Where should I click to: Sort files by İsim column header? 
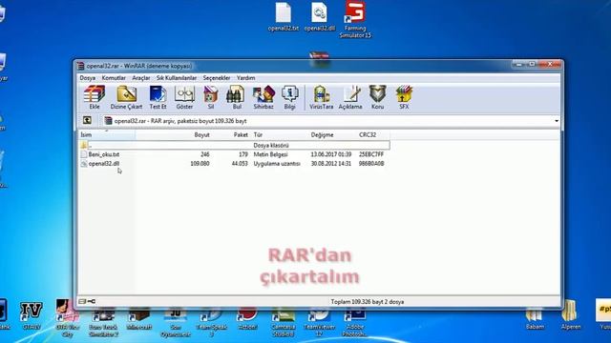tap(107, 134)
